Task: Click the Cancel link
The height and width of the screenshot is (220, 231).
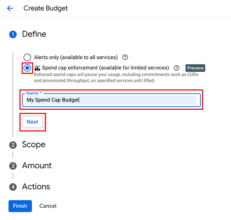Action: [x=48, y=206]
